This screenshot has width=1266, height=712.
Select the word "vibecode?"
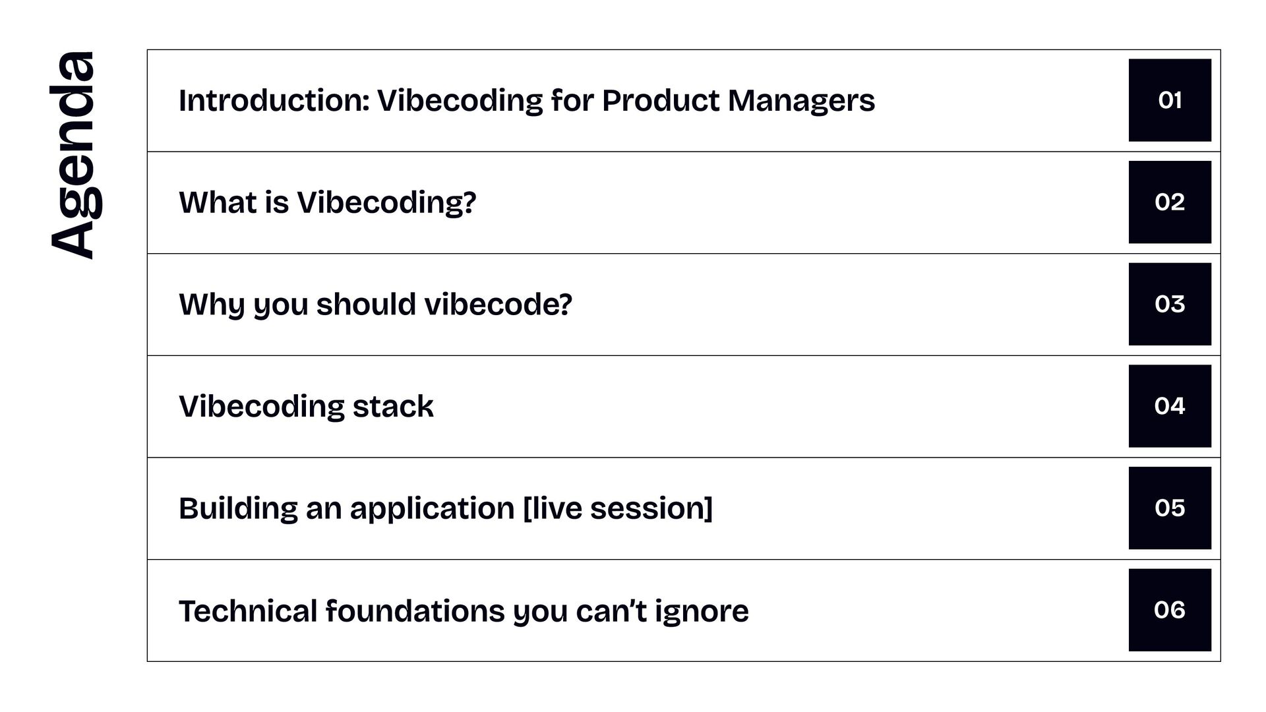pyautogui.click(x=498, y=305)
